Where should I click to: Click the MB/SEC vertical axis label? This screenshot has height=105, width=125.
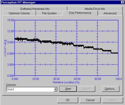[x=5, y=48]
